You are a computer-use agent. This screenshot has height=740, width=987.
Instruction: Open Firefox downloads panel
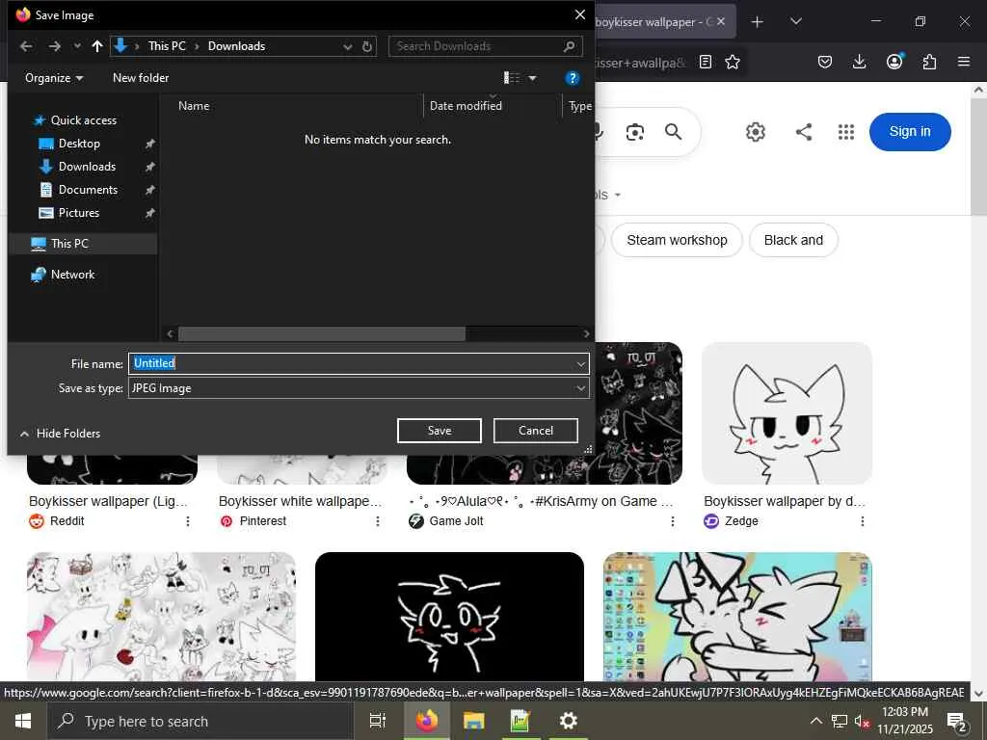pos(859,62)
